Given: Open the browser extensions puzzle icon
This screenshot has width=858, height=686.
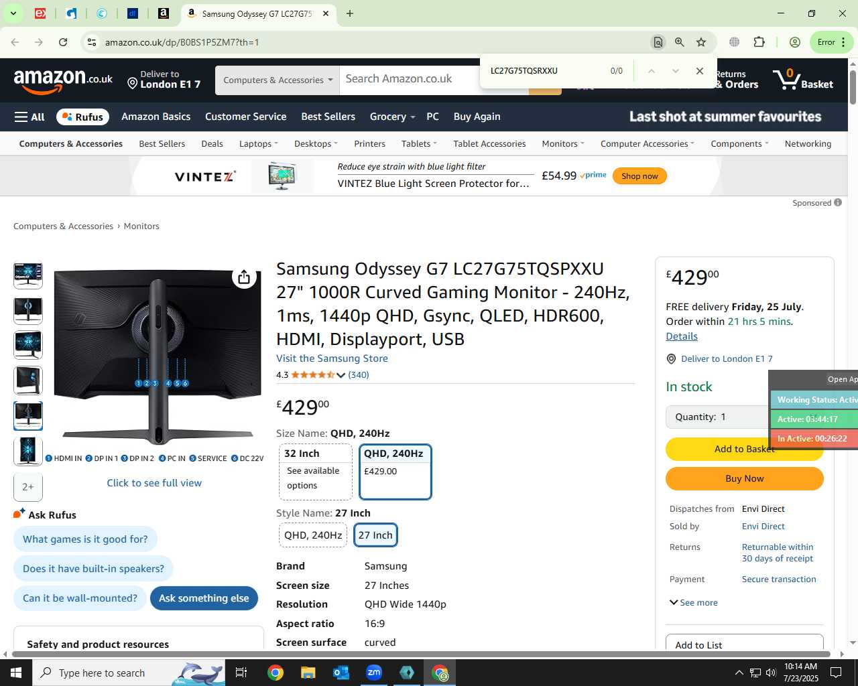Looking at the screenshot, I should coord(759,42).
